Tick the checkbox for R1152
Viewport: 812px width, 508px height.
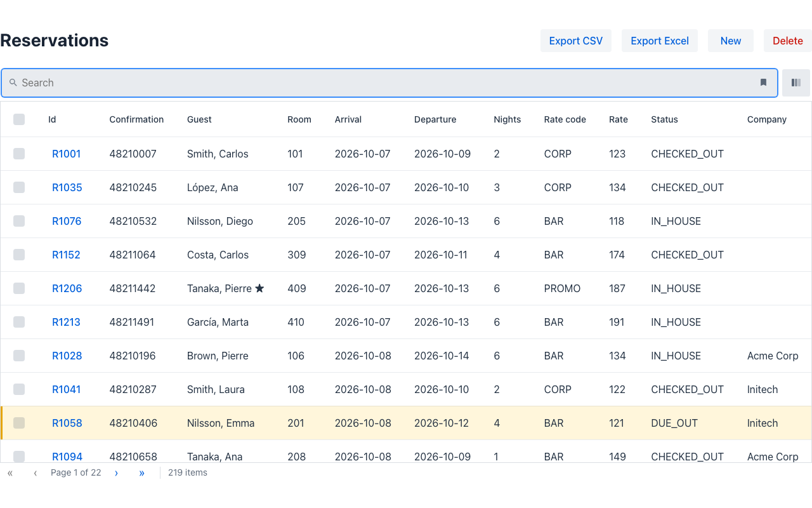tap(19, 255)
